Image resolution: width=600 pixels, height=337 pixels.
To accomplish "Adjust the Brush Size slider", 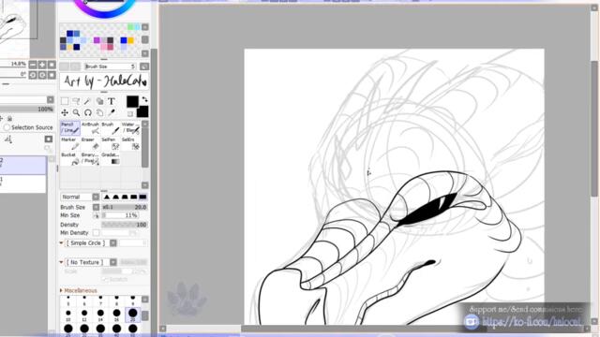I will [x=125, y=207].
